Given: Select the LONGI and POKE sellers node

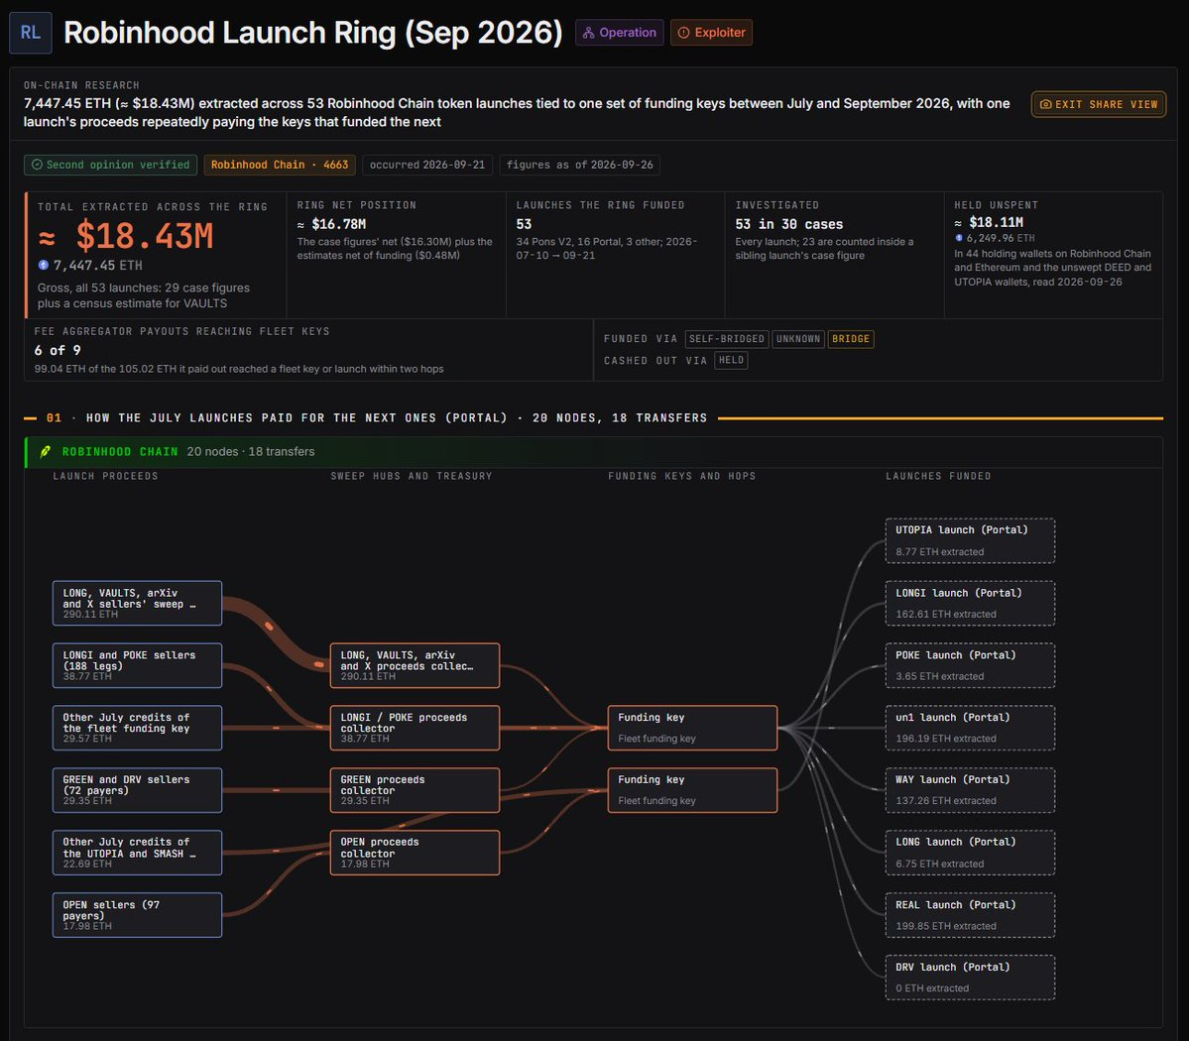Looking at the screenshot, I should (x=137, y=665).
